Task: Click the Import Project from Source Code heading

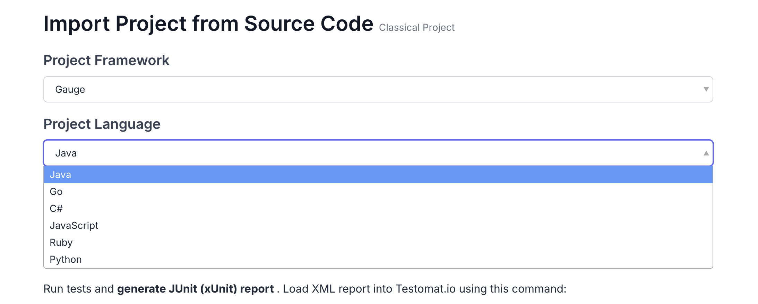Action: point(208,24)
